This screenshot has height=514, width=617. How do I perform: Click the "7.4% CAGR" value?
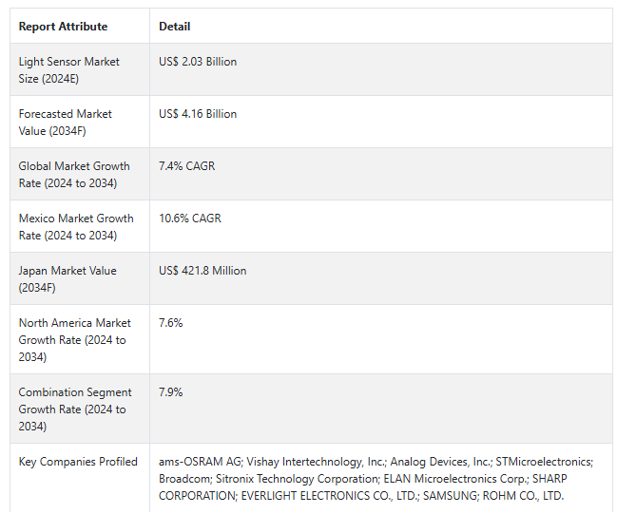click(x=187, y=166)
